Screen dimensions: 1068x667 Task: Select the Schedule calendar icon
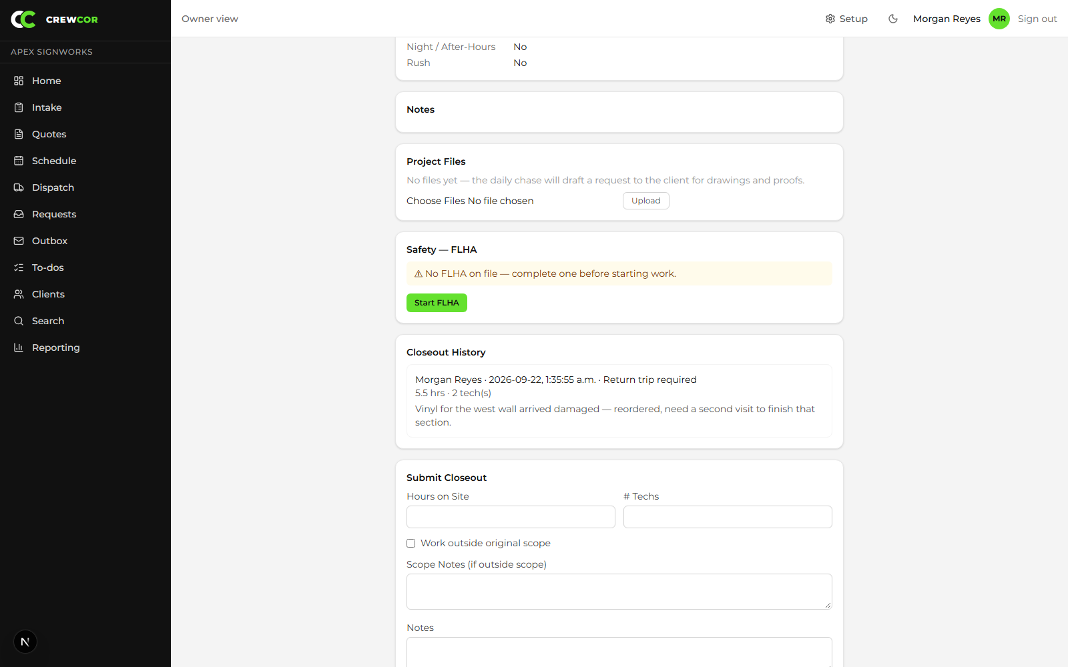19,161
